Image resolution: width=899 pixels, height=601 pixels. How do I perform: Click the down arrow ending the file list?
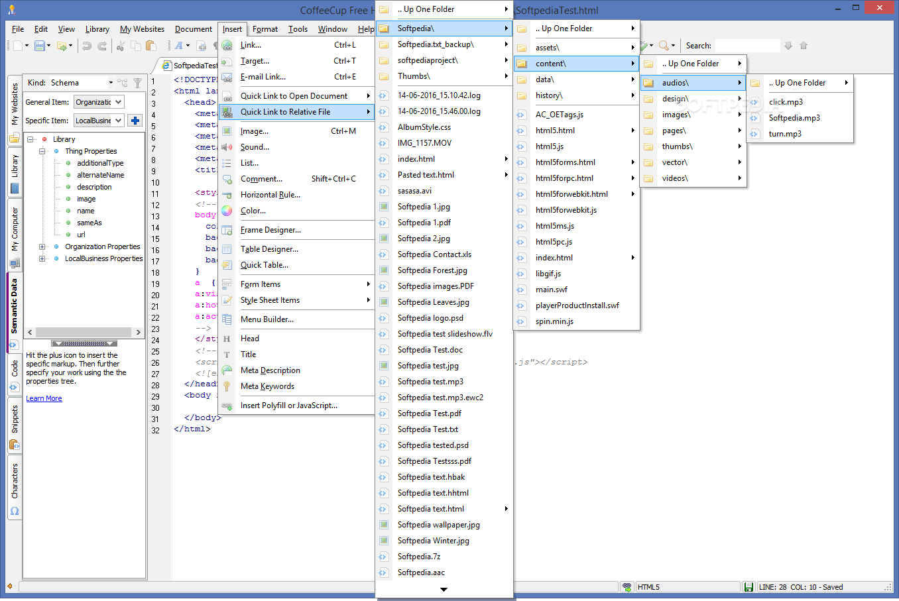444,589
